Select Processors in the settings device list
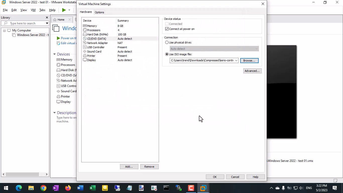343x193 pixels. pos(120,30)
